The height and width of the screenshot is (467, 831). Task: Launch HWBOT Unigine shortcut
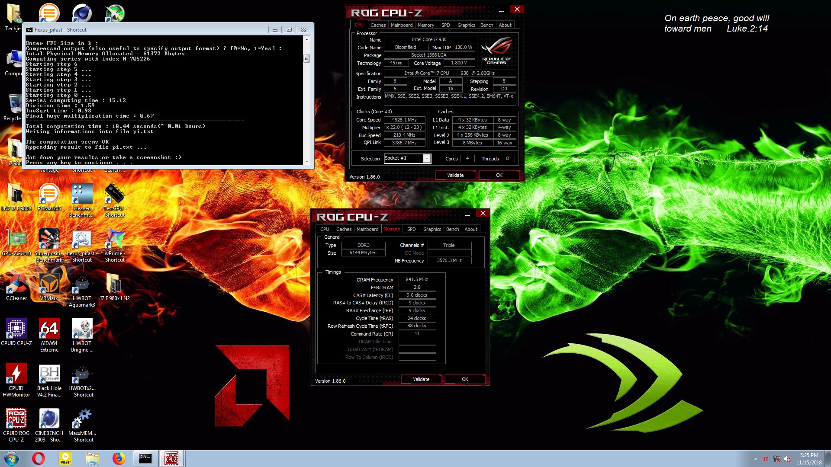(x=82, y=335)
